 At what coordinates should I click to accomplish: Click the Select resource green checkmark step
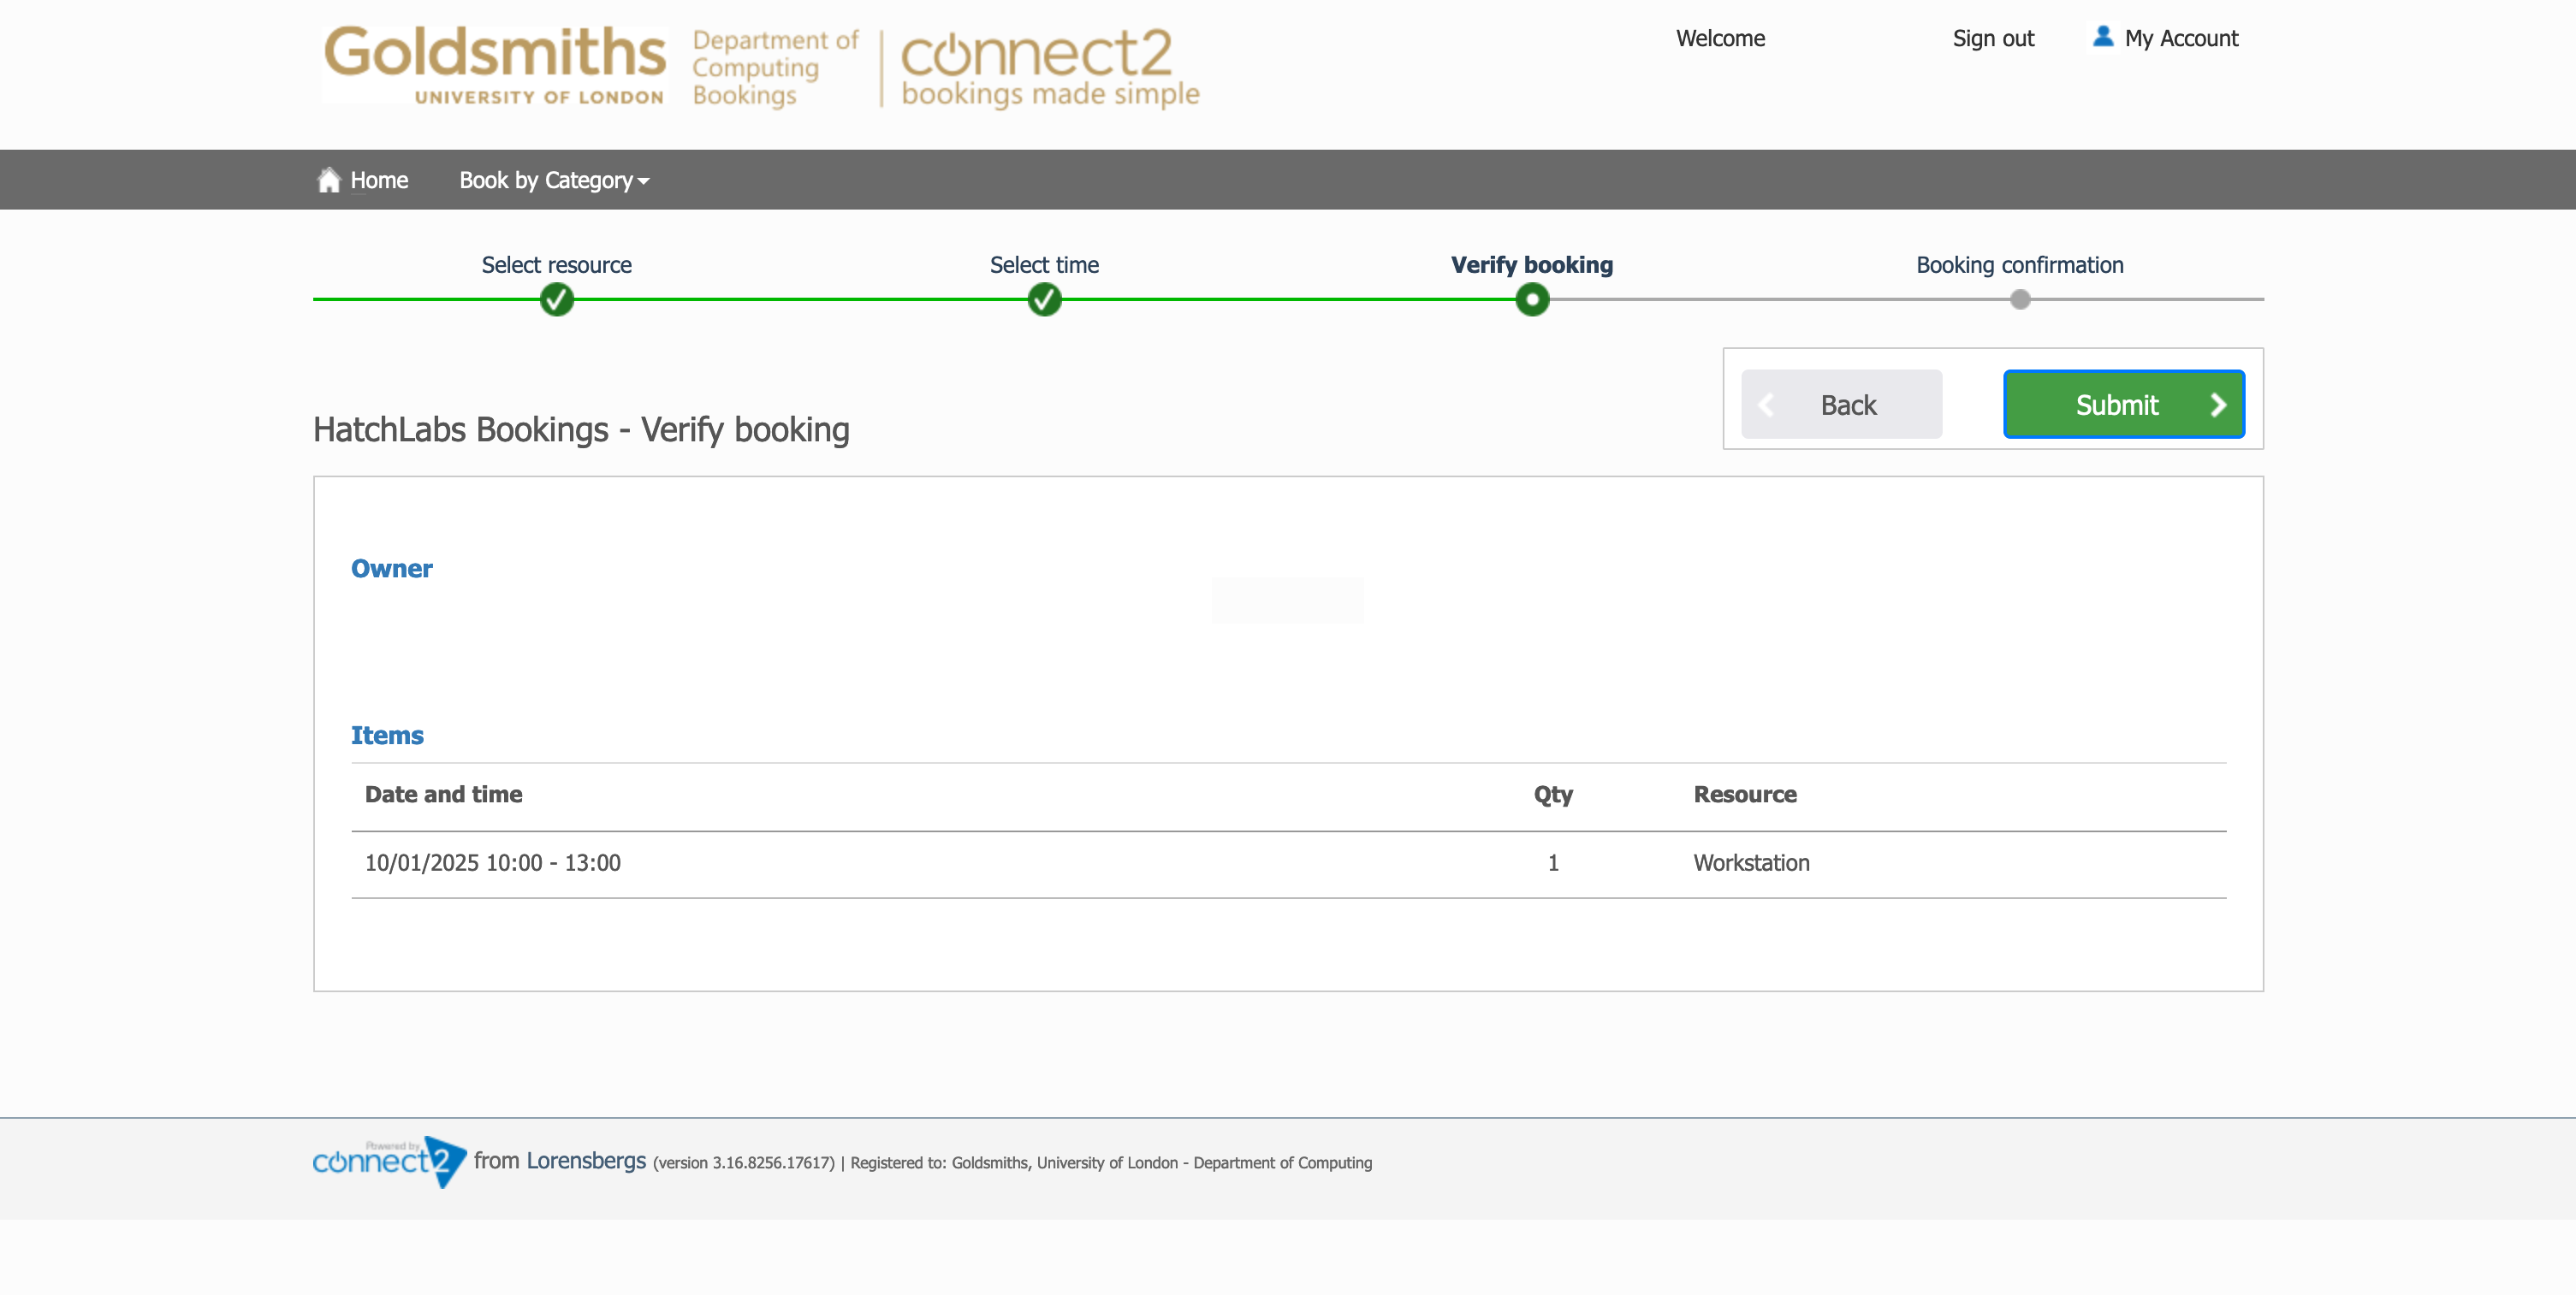tap(557, 299)
